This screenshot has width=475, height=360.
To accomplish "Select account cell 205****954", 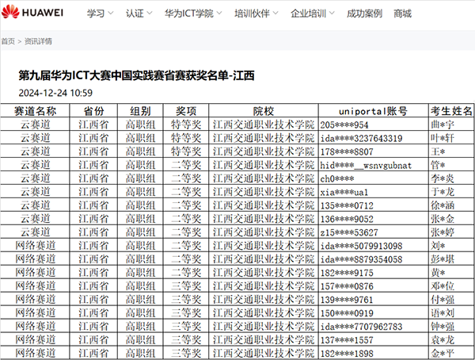I will [x=374, y=124].
